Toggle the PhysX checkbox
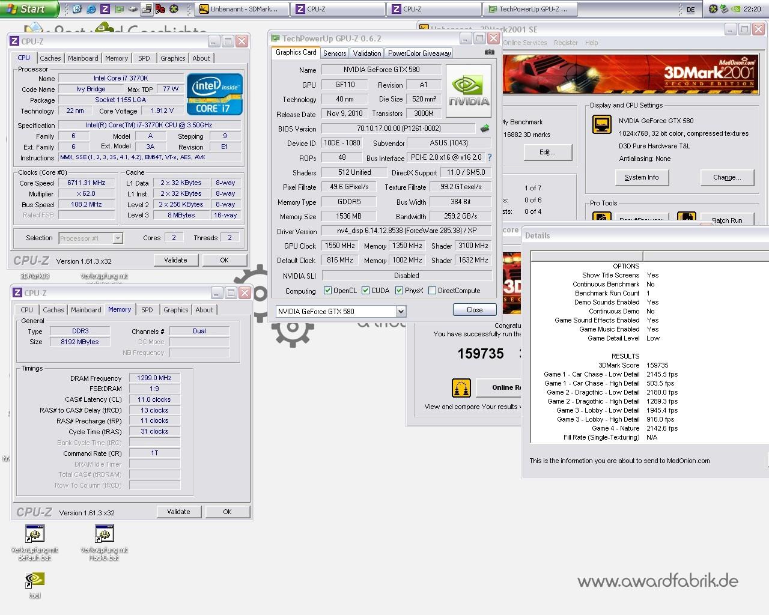This screenshot has width=769, height=615. (x=399, y=291)
